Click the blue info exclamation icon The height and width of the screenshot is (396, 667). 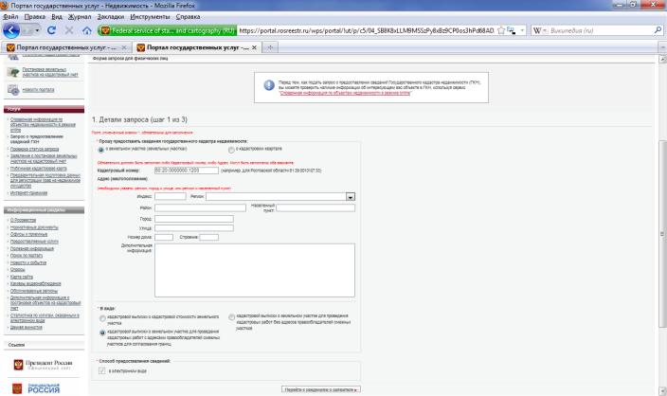point(269,85)
